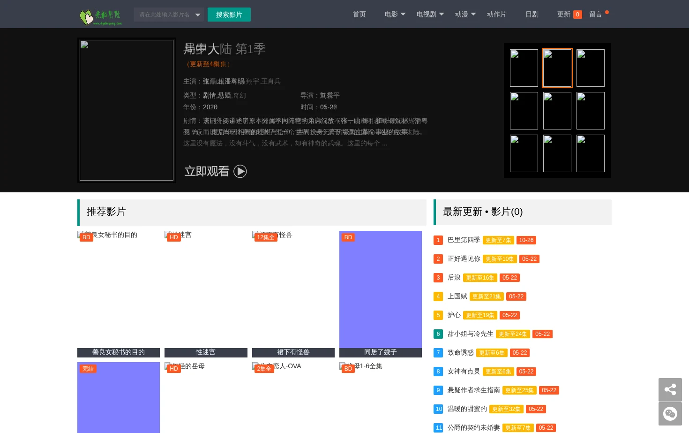The width and height of the screenshot is (689, 433).
Task: Click the WeChat icon button
Action: pyautogui.click(x=670, y=414)
